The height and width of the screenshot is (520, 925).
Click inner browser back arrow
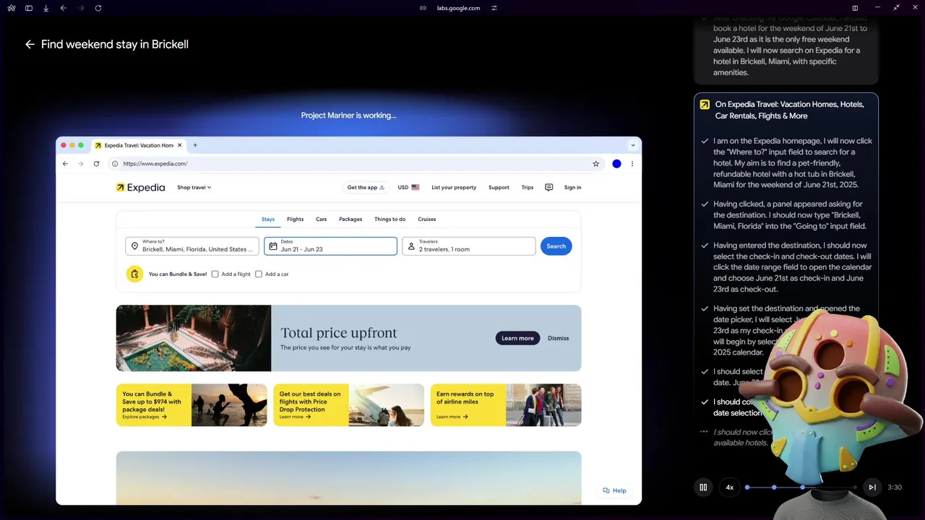65,164
